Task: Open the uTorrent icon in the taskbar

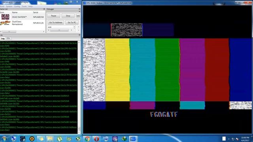Action: point(60,139)
